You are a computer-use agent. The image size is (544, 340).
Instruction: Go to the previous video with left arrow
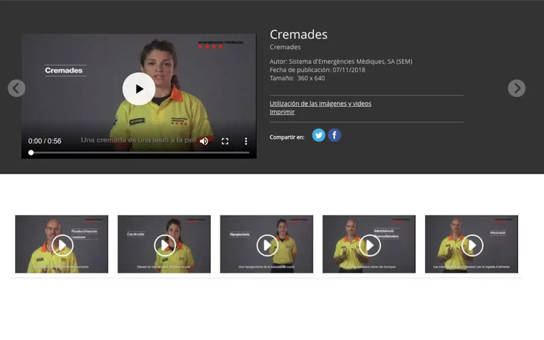coord(16,88)
